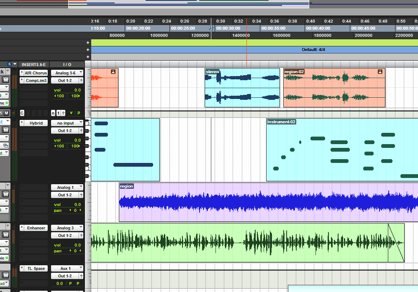Viewport: 418px width, 292px height.
Task: Click a plus icon at the end of a ruler lane
Action: (x=87, y=42)
